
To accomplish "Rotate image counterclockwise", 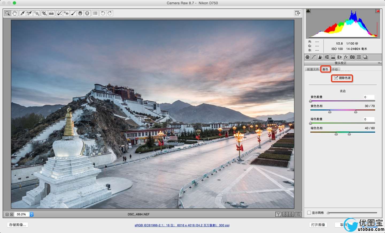I will click(103, 13).
